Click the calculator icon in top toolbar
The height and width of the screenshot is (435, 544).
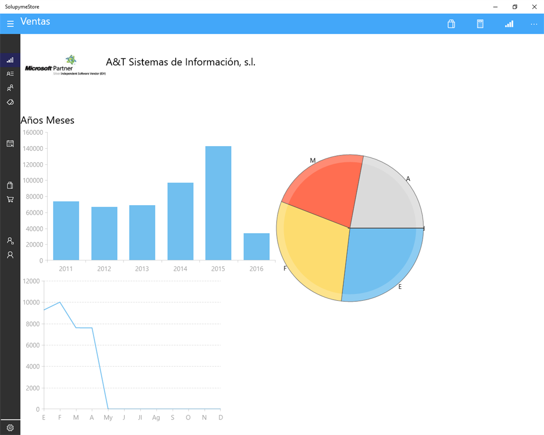pos(480,24)
